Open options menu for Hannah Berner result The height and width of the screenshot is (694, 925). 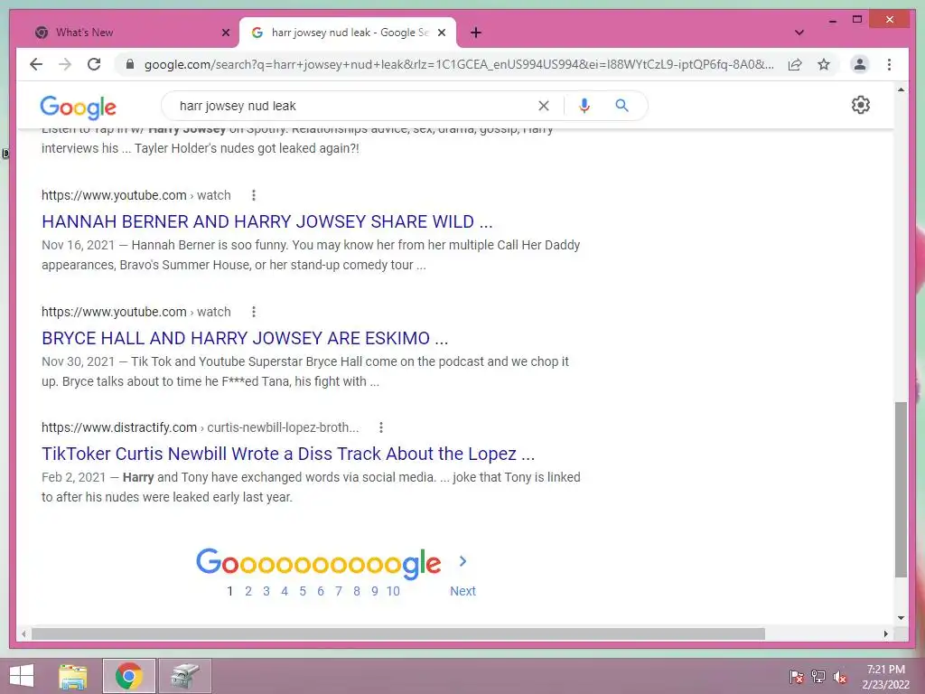(x=254, y=195)
